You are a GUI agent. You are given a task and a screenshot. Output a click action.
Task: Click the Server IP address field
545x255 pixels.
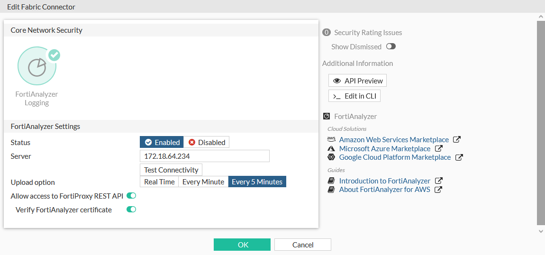coord(205,156)
